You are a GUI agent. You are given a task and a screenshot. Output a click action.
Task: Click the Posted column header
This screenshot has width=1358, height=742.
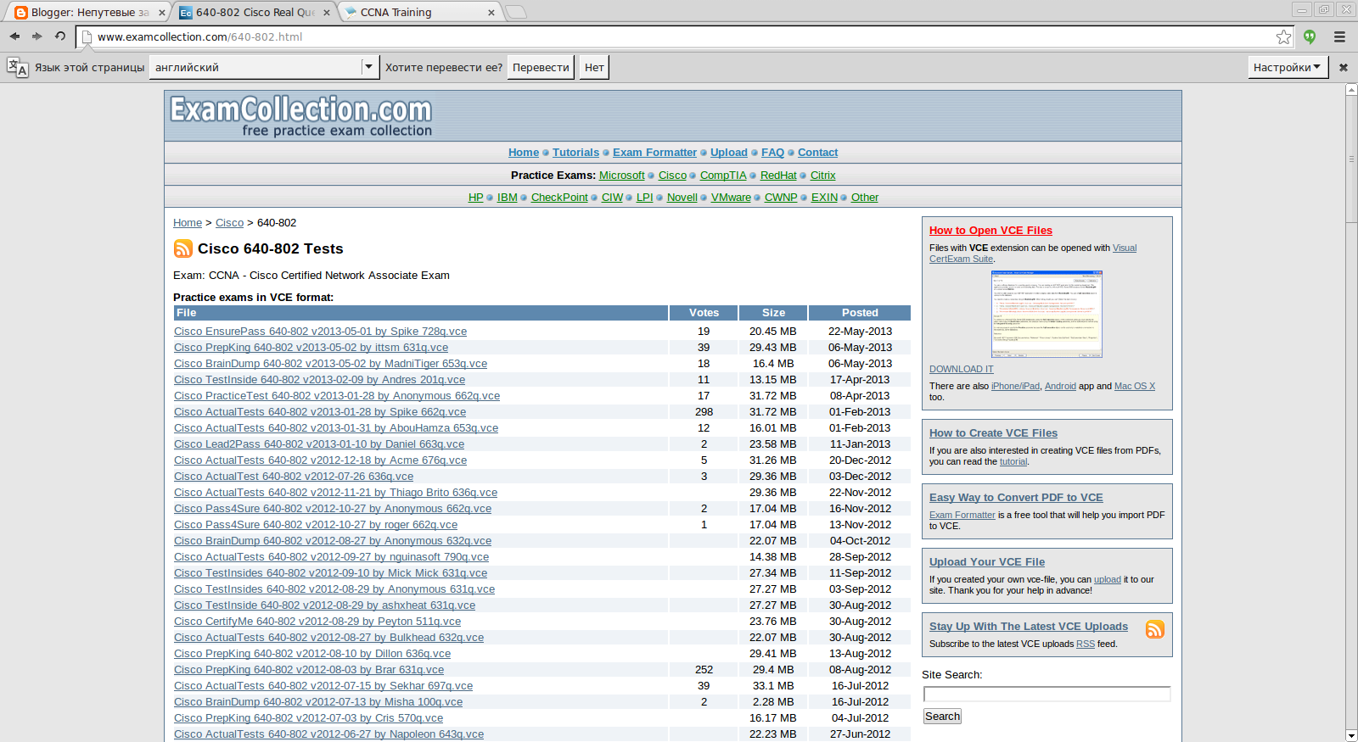coord(860,313)
